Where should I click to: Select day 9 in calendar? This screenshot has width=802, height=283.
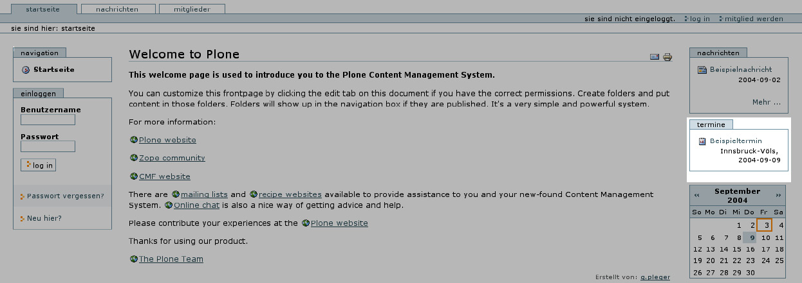(751, 237)
